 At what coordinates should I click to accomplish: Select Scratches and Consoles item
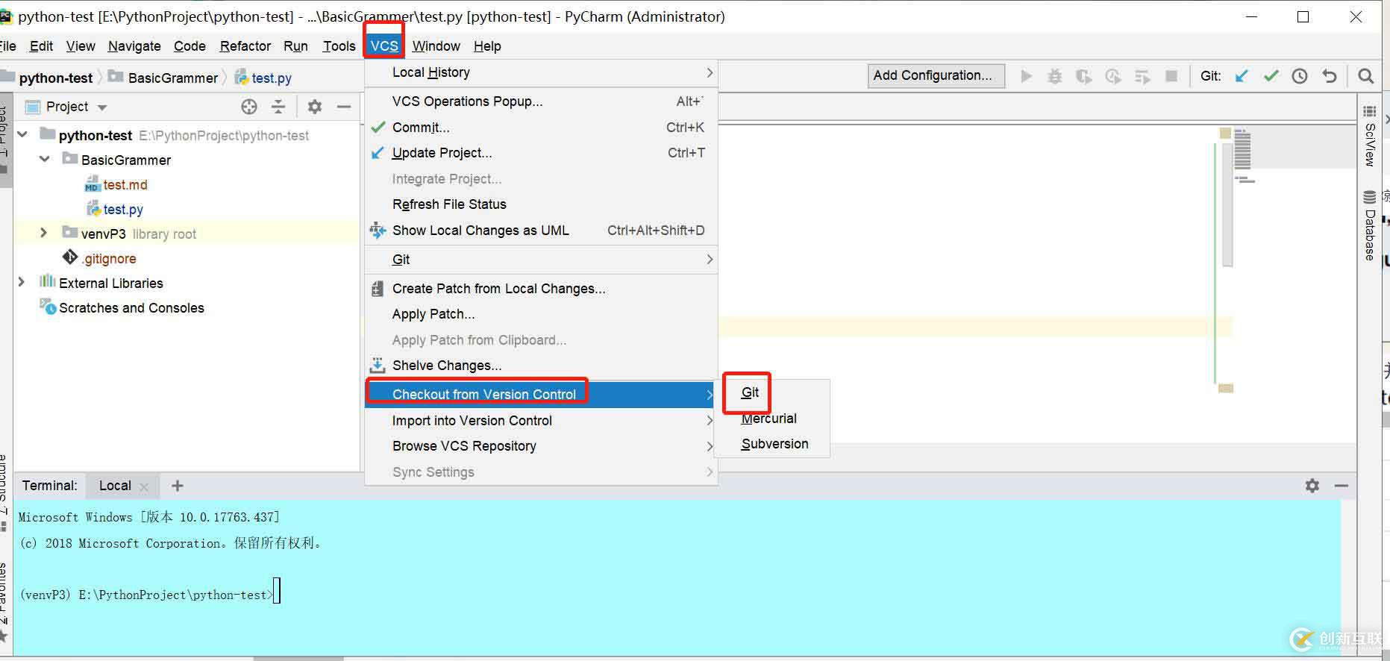pyautogui.click(x=131, y=308)
